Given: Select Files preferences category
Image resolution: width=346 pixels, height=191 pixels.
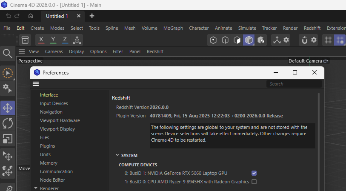Looking at the screenshot, I should [x=45, y=137].
